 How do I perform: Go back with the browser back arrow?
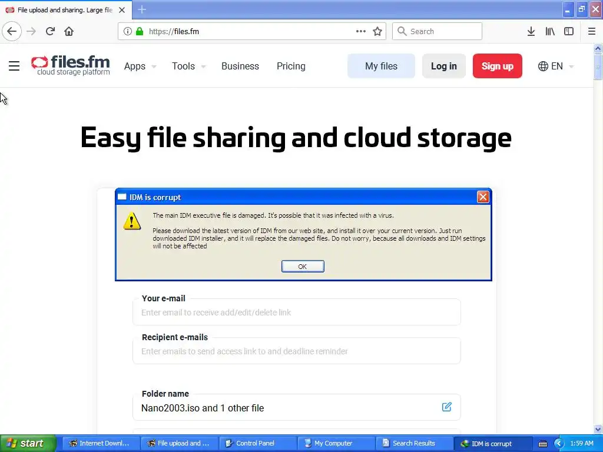tap(12, 31)
